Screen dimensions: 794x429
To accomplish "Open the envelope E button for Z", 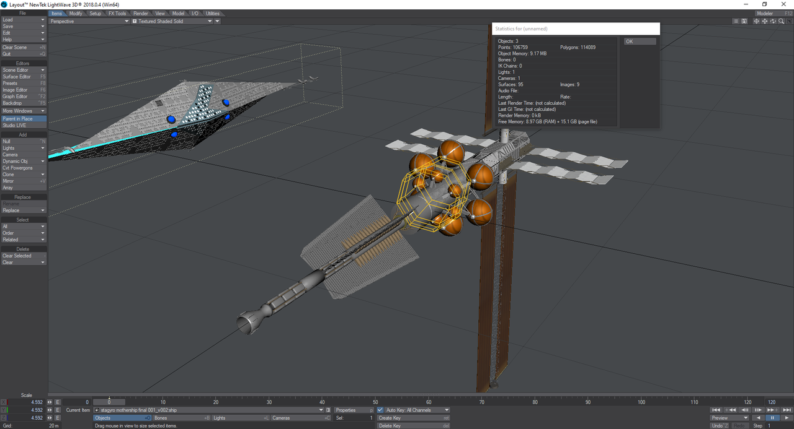I will pos(58,418).
